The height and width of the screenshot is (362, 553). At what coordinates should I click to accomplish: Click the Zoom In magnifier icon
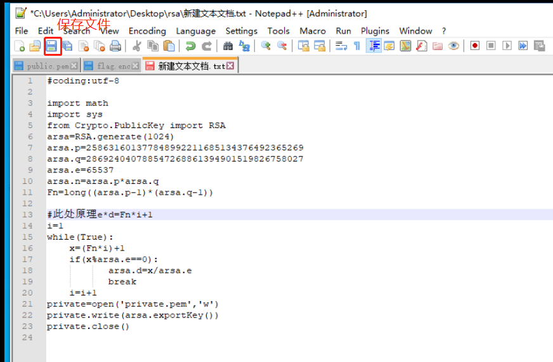point(266,46)
